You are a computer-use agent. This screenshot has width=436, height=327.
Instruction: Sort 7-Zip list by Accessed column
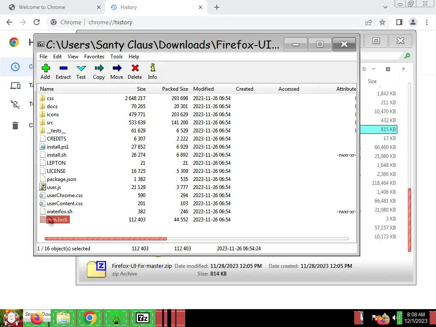click(296, 89)
